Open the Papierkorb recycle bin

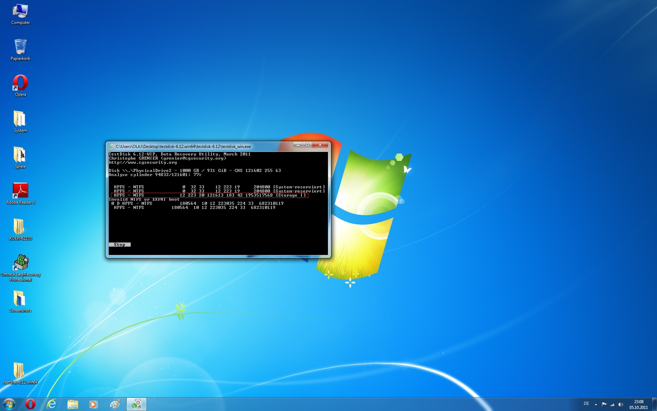pos(20,47)
